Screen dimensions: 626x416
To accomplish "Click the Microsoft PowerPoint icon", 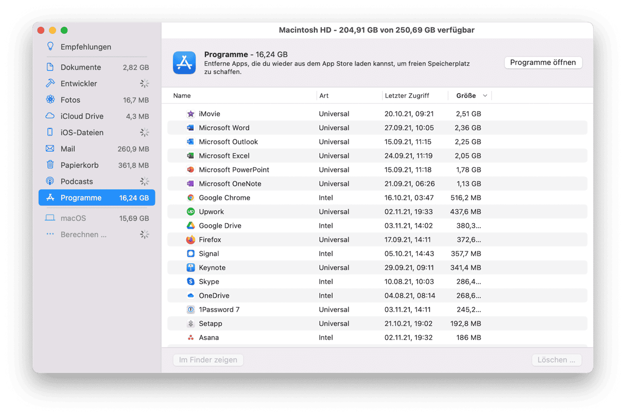I will (190, 170).
